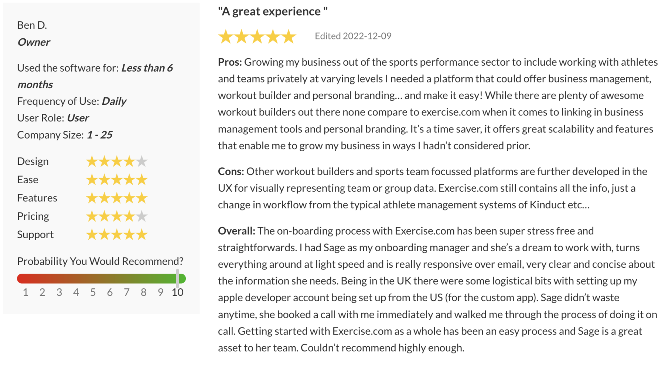Click the User Role value labeled User
The image size is (665, 371).
pos(78,118)
